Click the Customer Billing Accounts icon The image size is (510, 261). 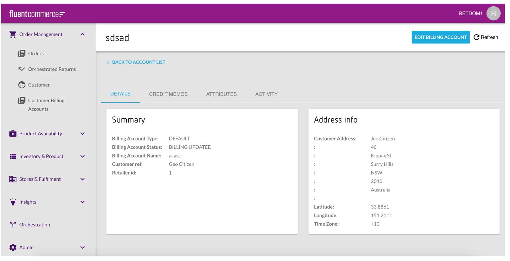pos(22,100)
